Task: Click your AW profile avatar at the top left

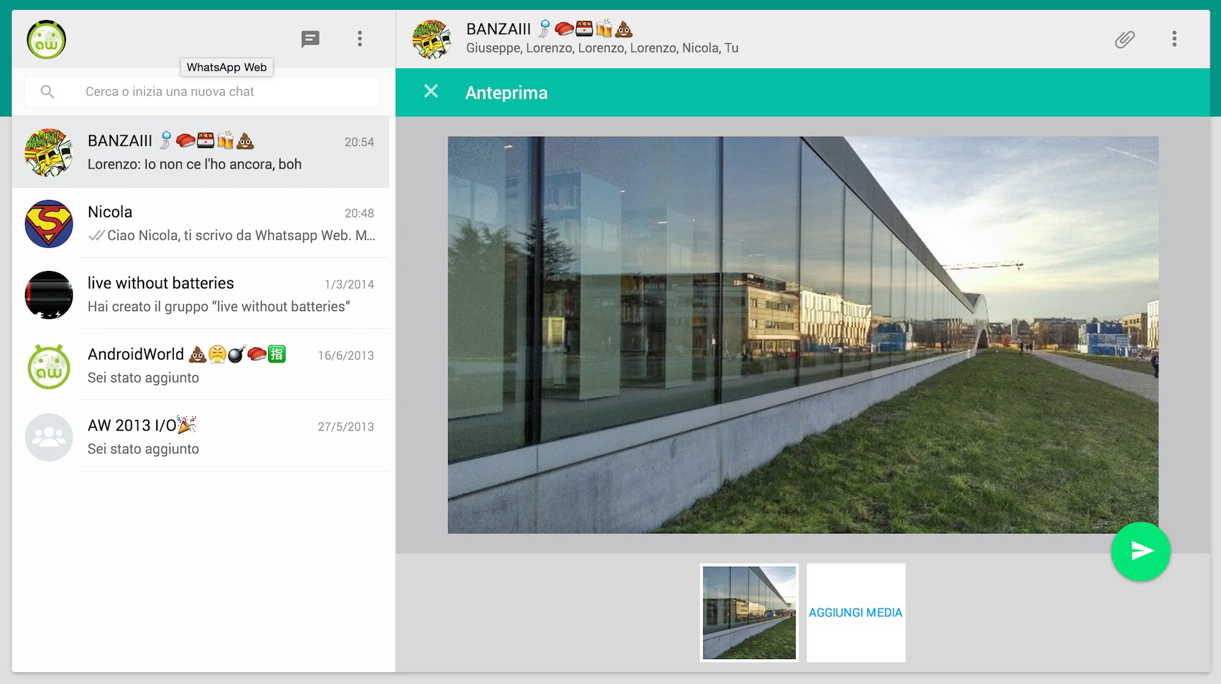Action: [46, 40]
